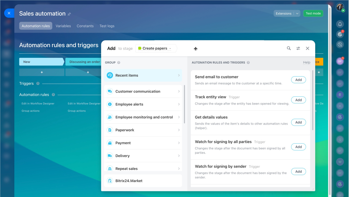Click the Help link in rules panel
This screenshot has height=197, width=349.
[x=306, y=62]
